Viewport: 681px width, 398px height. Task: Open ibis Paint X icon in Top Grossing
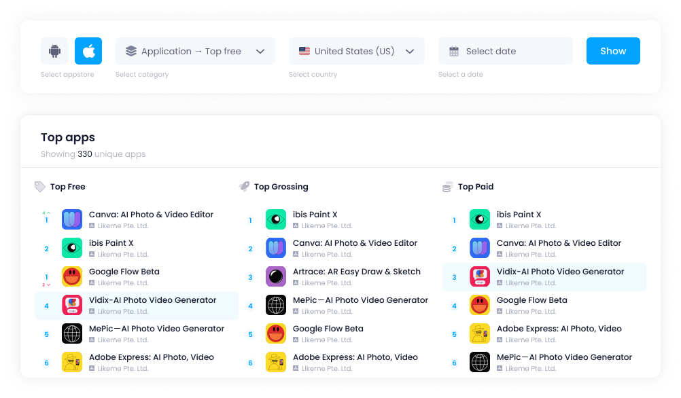click(x=276, y=219)
